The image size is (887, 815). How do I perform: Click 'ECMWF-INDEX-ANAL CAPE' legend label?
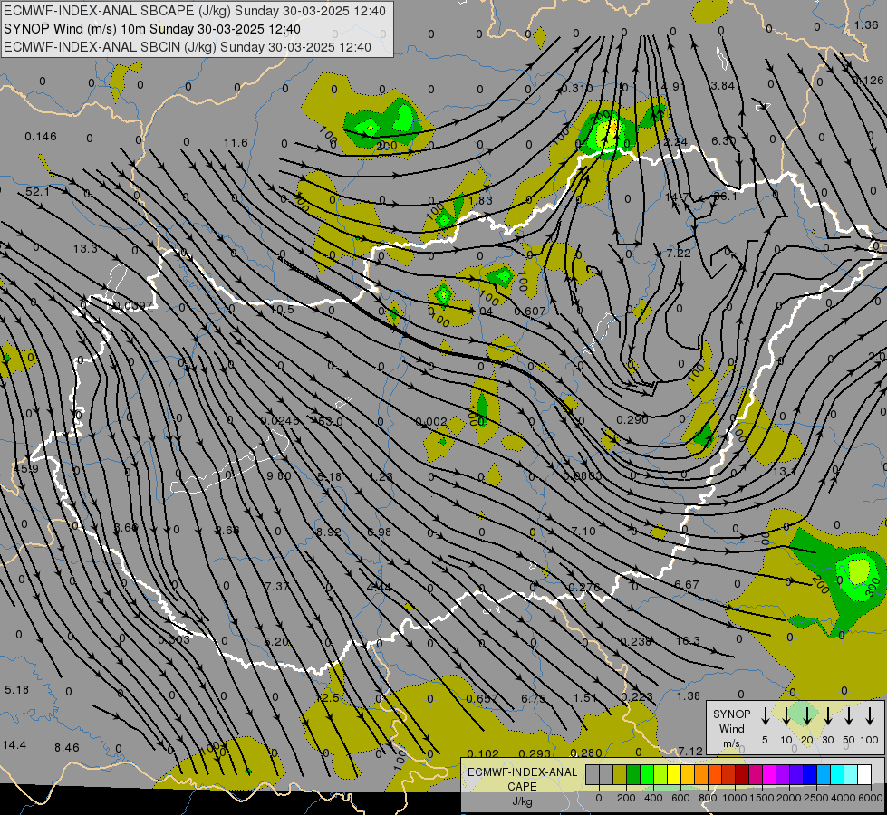pyautogui.click(x=522, y=779)
